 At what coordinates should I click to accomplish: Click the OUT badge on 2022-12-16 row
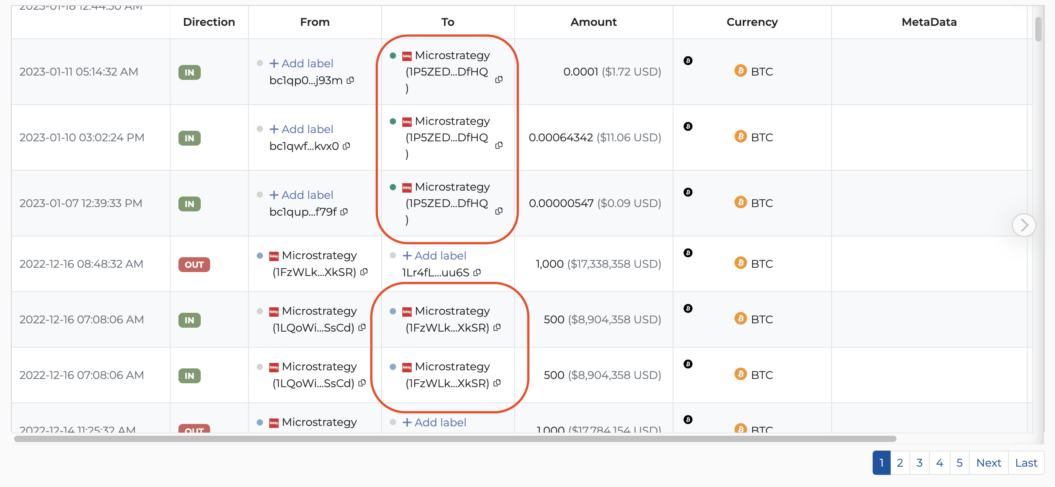pos(194,265)
